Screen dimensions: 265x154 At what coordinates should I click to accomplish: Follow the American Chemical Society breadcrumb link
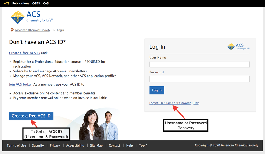pos(32,30)
